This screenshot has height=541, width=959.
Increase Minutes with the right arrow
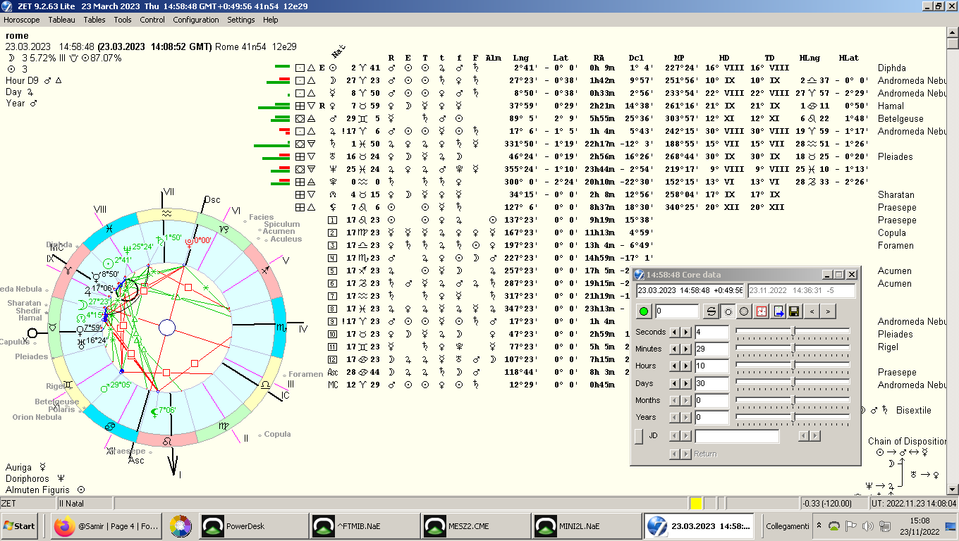pos(685,349)
